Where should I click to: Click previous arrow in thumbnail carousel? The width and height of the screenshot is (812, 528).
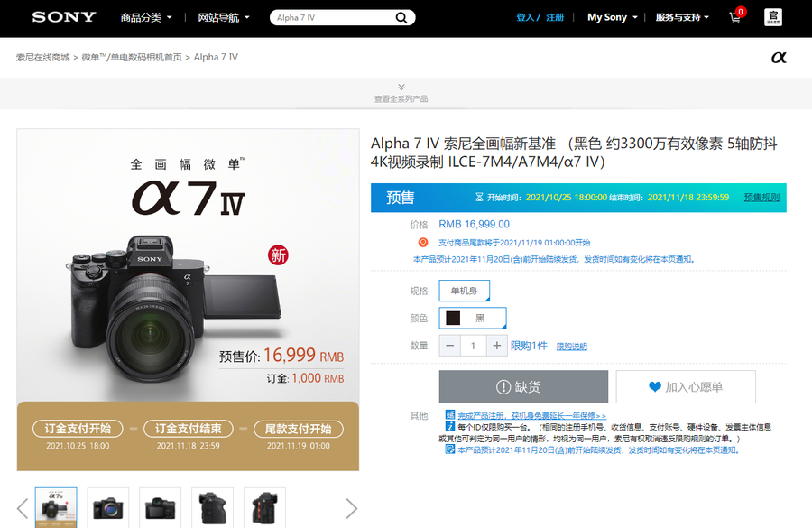point(23,508)
